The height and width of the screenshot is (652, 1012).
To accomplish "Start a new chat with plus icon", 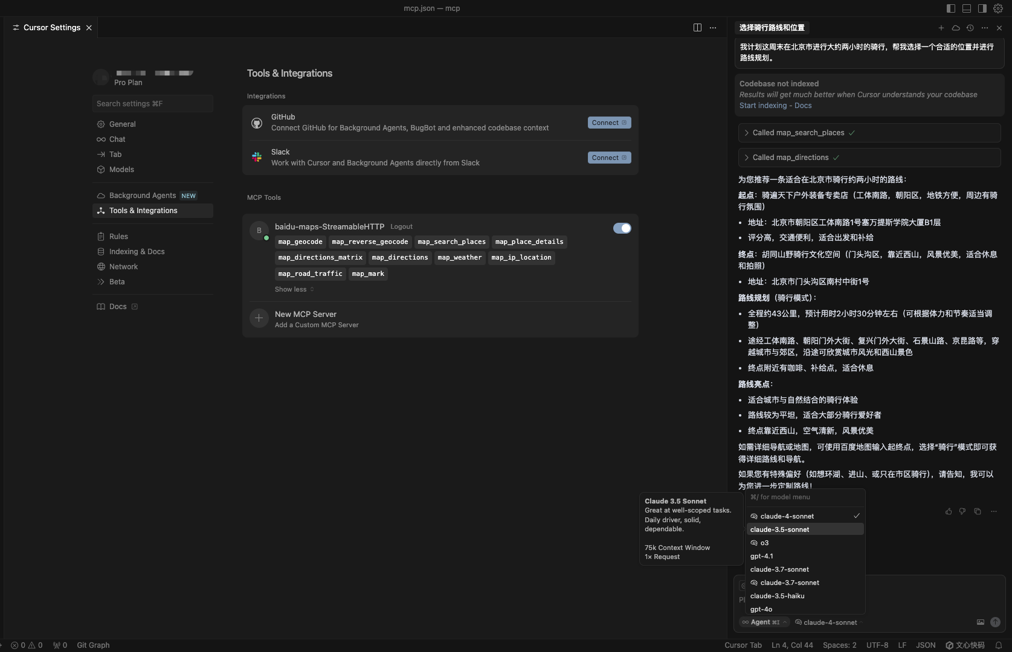I will (941, 28).
